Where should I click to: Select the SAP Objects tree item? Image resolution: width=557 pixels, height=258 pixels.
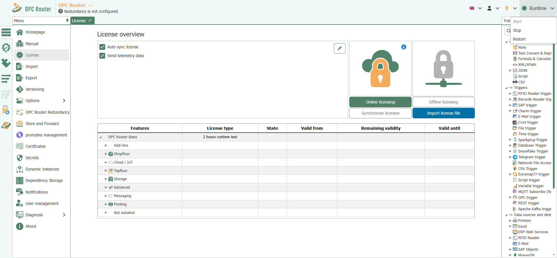coord(528,250)
